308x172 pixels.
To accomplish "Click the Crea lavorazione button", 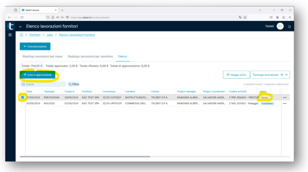I will pyautogui.click(x=35, y=46).
